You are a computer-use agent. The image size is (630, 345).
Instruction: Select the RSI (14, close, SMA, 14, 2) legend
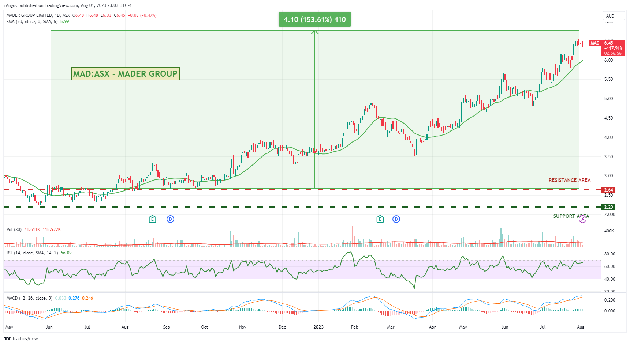[x=32, y=253]
